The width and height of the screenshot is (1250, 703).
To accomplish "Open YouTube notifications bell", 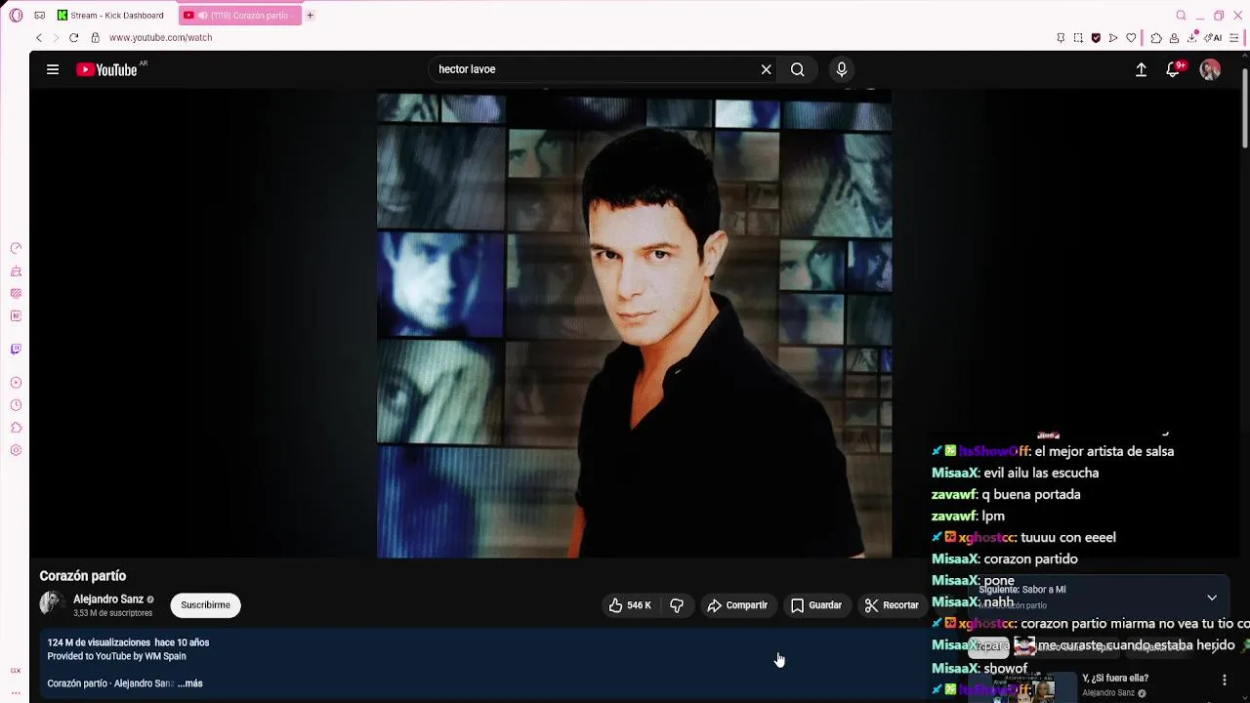I will click(x=1174, y=69).
